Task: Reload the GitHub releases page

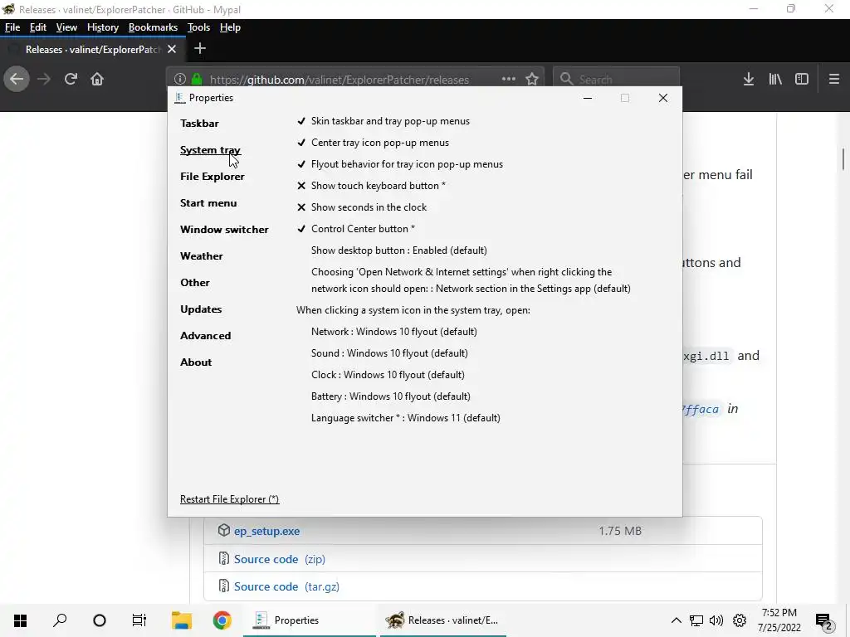Action: 71,80
